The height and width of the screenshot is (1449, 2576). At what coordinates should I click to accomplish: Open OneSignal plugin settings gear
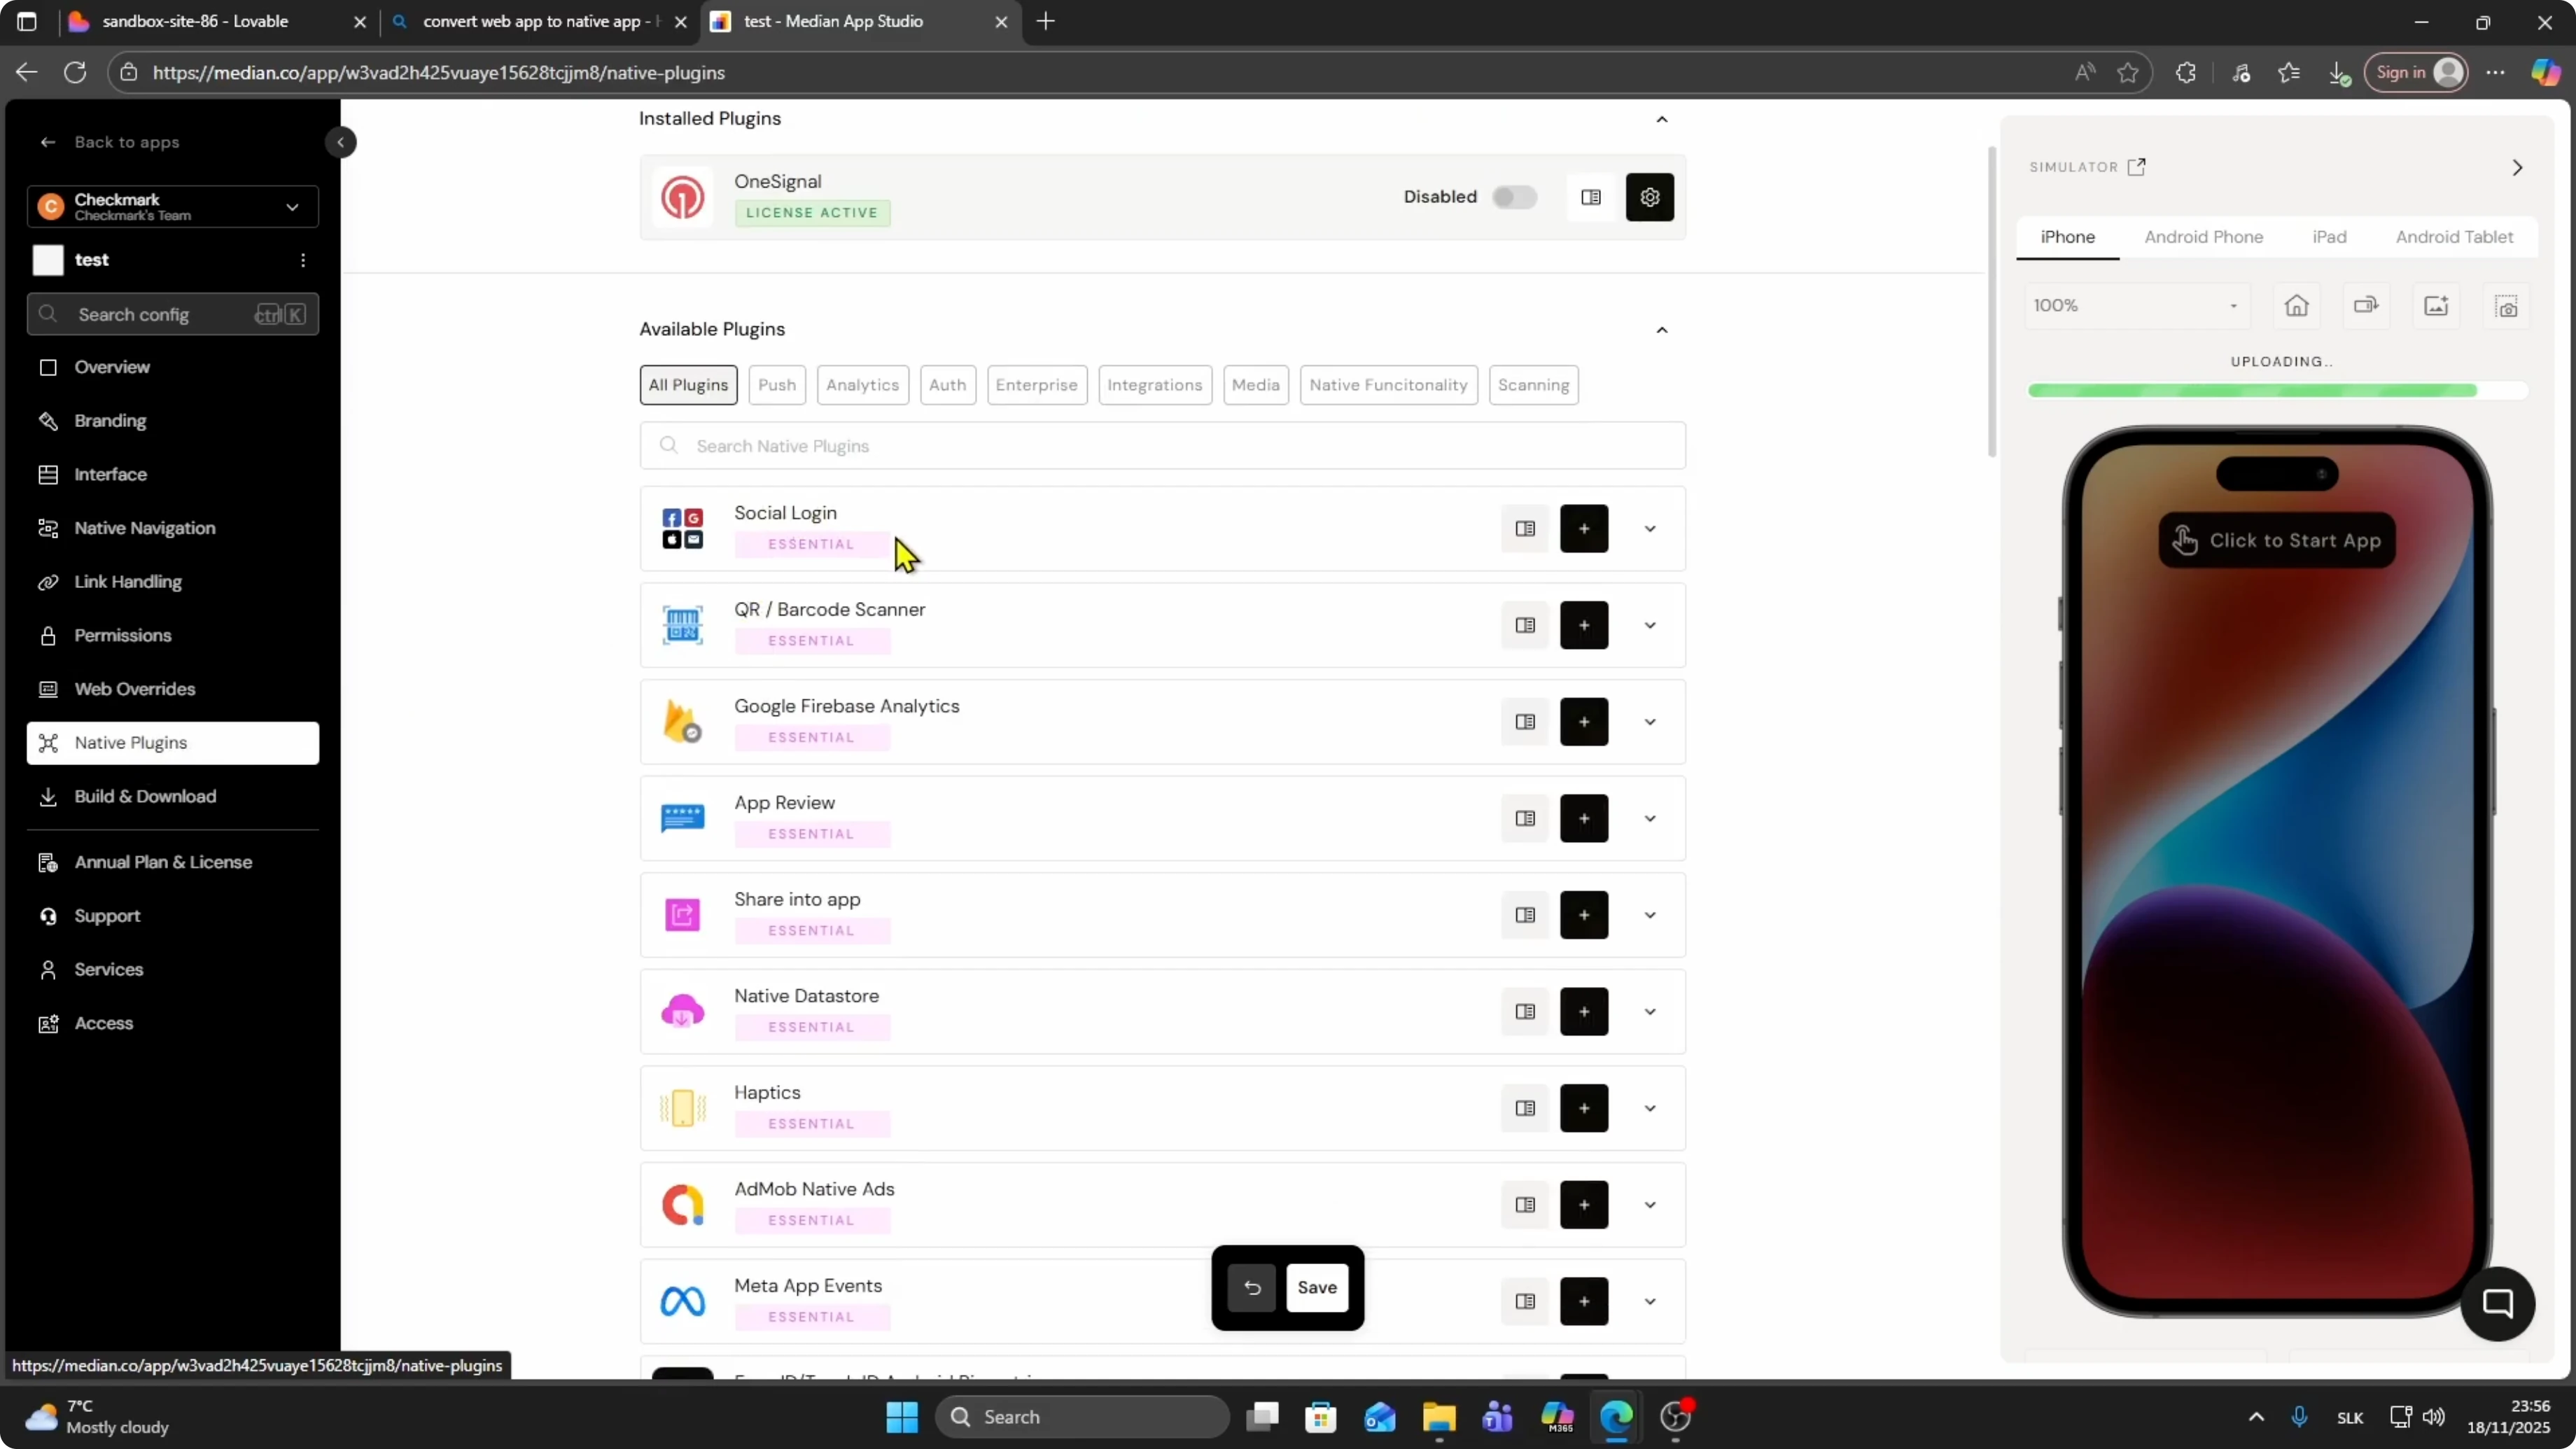pyautogui.click(x=1649, y=197)
